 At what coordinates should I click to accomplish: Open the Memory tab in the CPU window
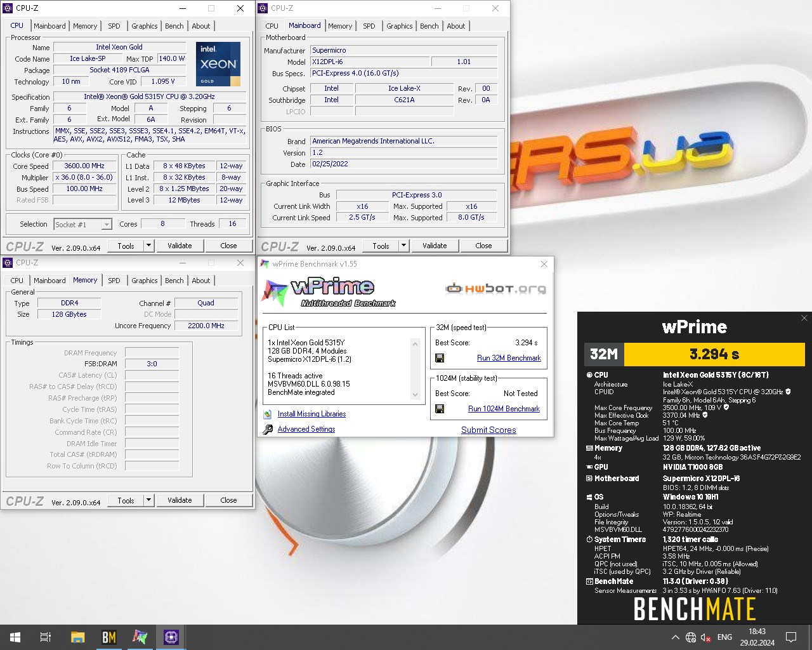[x=85, y=26]
